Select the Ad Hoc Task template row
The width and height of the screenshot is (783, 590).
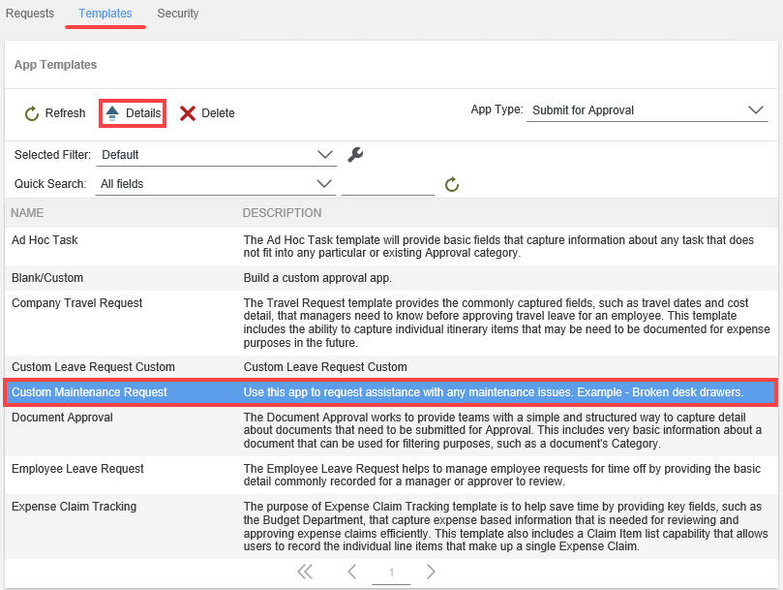(x=45, y=240)
